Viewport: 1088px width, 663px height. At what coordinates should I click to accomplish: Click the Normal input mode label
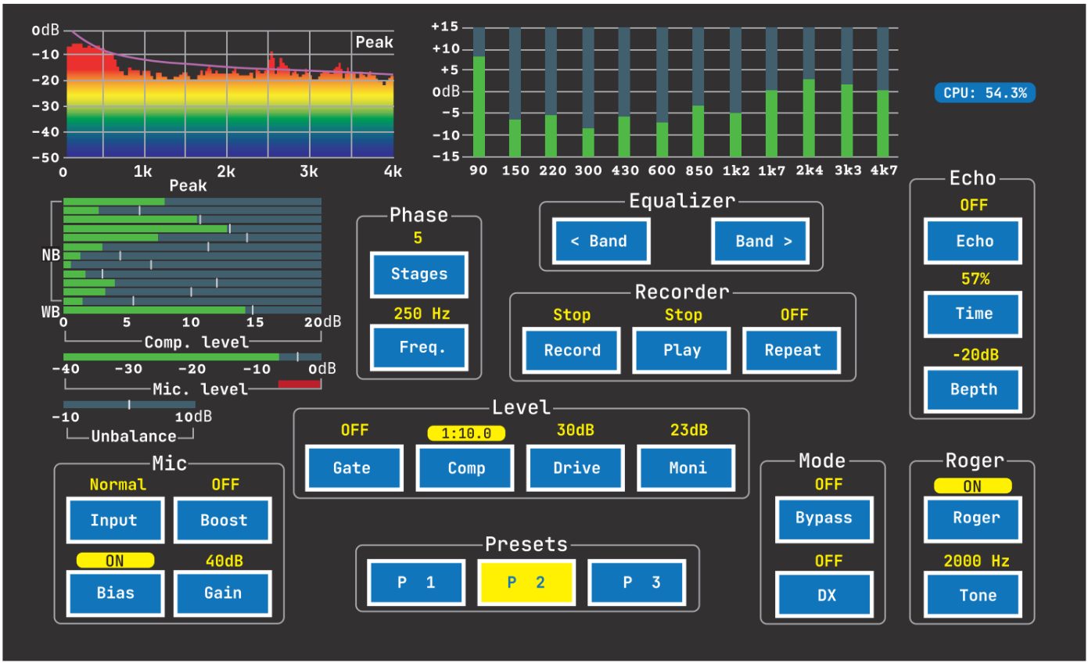[x=117, y=485]
